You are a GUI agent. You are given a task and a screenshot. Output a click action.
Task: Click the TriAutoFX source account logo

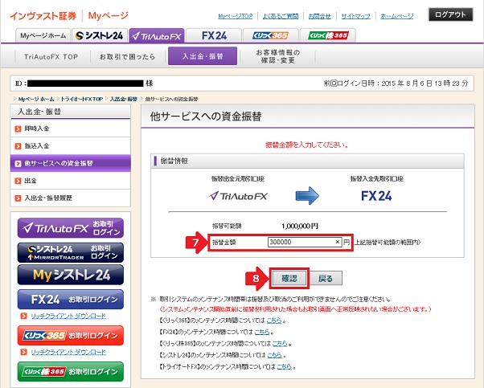(238, 196)
